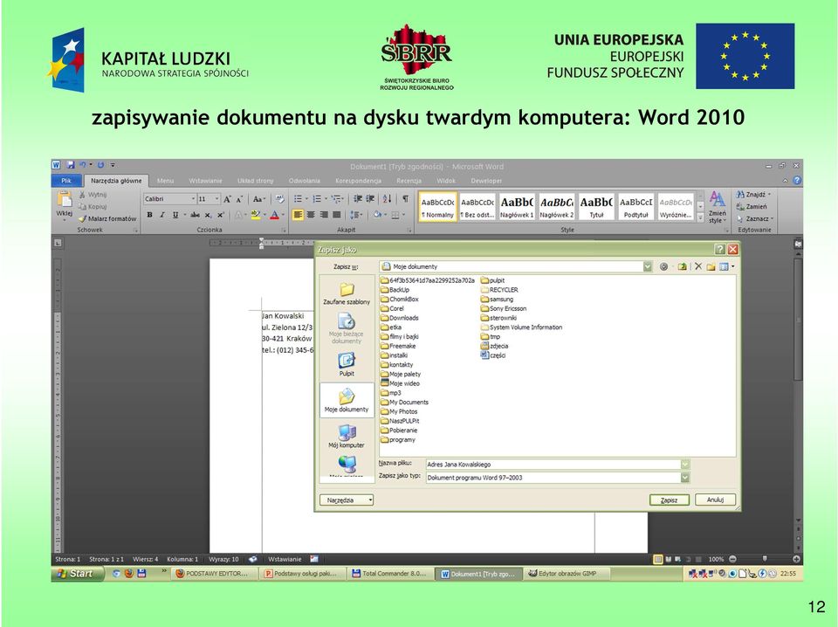838x627 pixels.
Task: Click Zmień style button
Action: [x=718, y=207]
